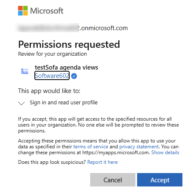195x194 pixels.
Task: Report the app via Report it here
Action: [x=102, y=162]
